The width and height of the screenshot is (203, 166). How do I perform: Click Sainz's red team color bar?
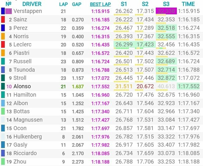[3, 20]
